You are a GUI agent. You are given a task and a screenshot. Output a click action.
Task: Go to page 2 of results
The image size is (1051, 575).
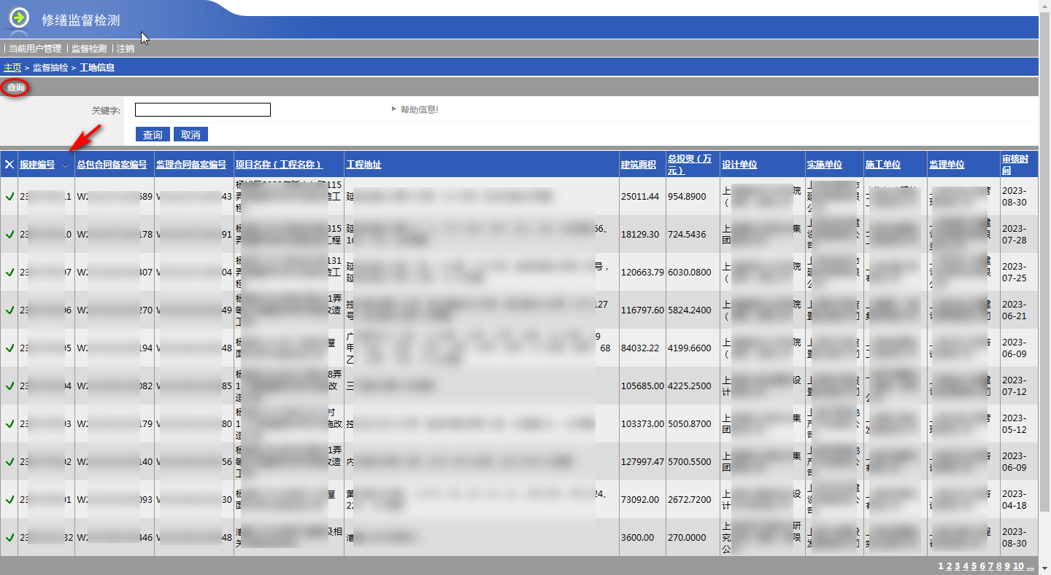click(x=949, y=566)
